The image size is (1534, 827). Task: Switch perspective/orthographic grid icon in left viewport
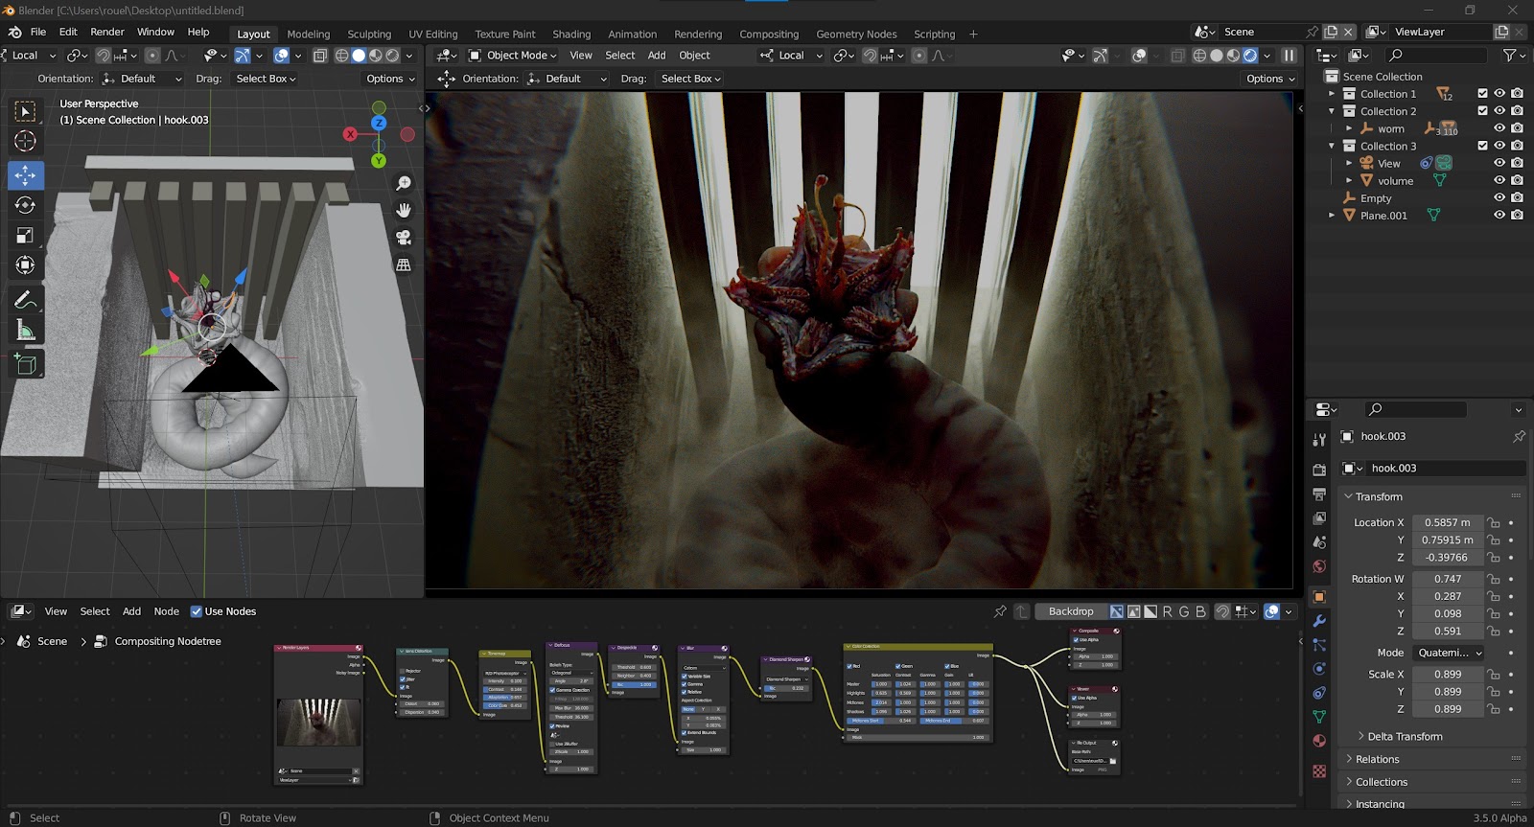pyautogui.click(x=404, y=264)
